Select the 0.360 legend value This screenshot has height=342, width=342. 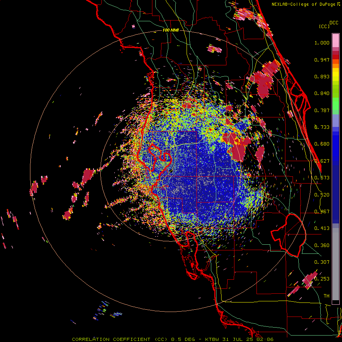point(322,245)
